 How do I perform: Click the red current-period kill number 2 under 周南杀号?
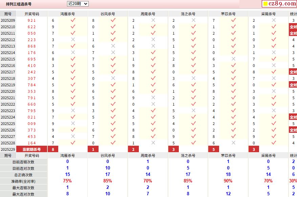pyautogui.click(x=133, y=149)
